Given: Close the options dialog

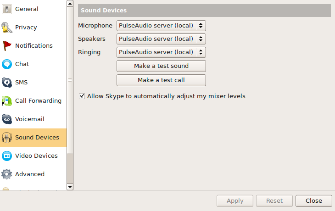Looking at the screenshot, I should pos(314,201).
